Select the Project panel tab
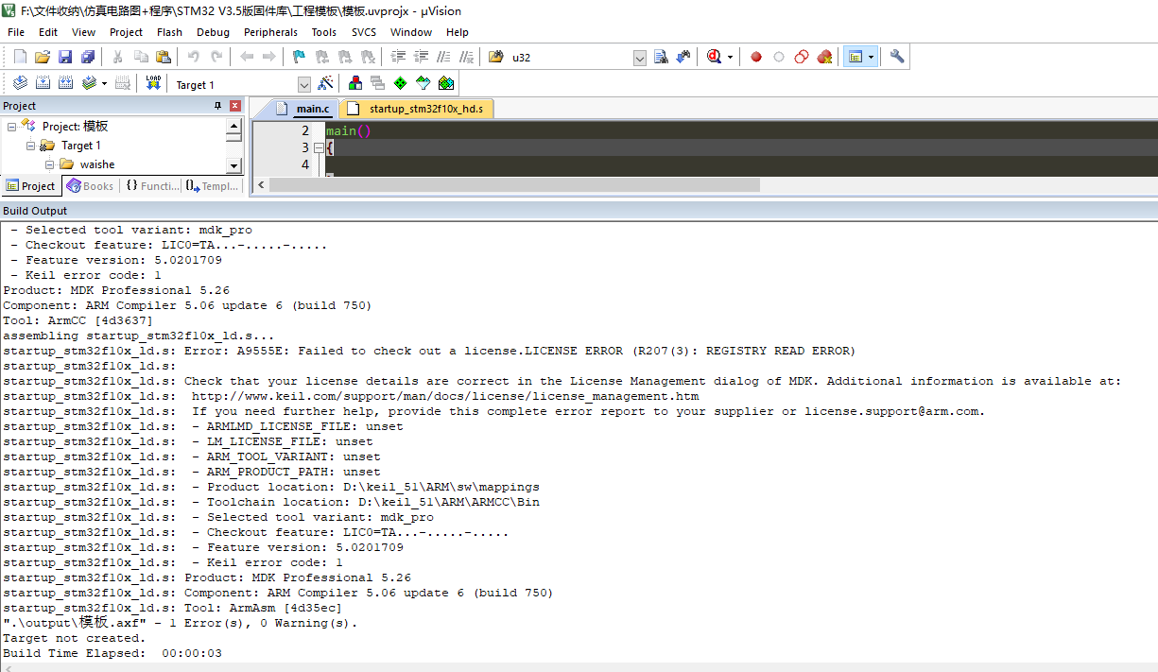Image resolution: width=1158 pixels, height=672 pixels. click(31, 186)
